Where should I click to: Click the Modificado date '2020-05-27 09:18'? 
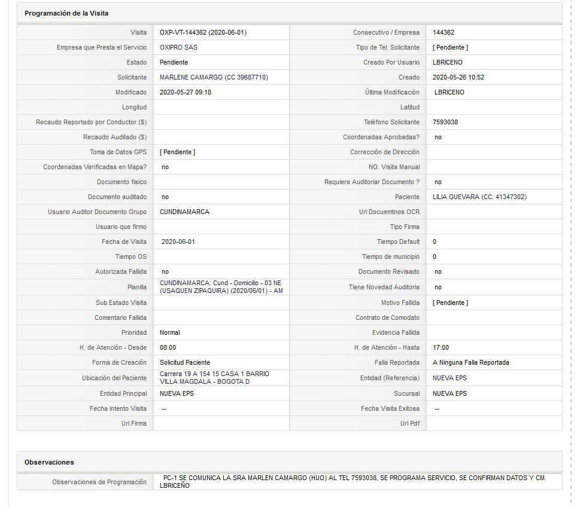coord(186,92)
